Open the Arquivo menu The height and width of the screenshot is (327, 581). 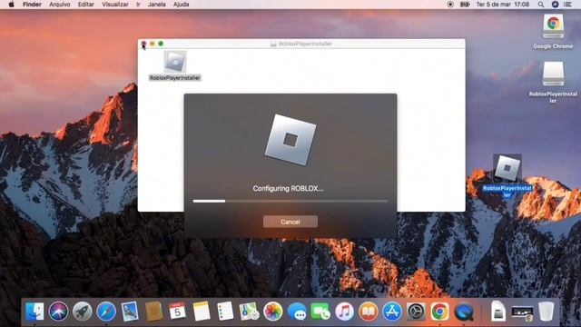click(x=60, y=5)
